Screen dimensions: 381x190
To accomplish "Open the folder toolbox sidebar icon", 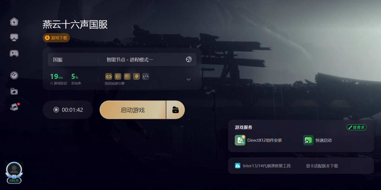I will tap(14, 91).
